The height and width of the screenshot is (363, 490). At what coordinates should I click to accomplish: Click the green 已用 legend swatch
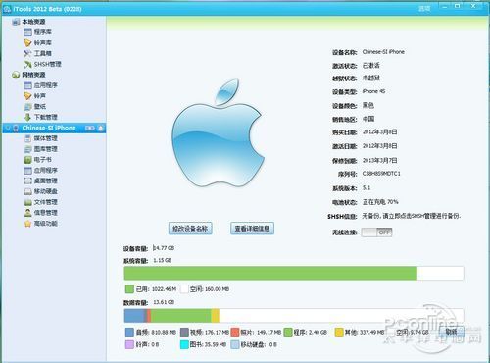coord(129,289)
